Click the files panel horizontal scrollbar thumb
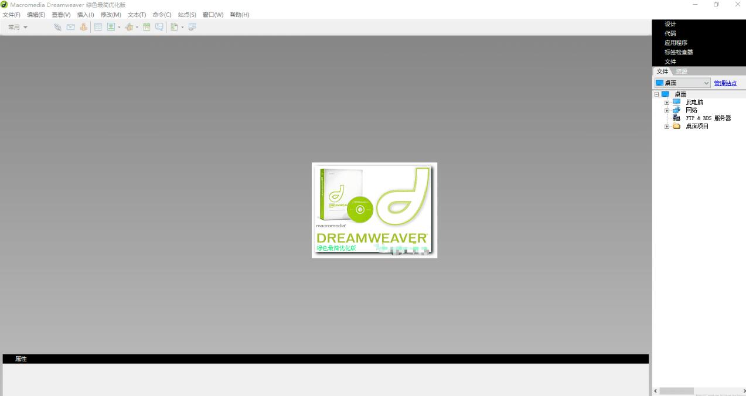The height and width of the screenshot is (396, 746). pos(676,391)
